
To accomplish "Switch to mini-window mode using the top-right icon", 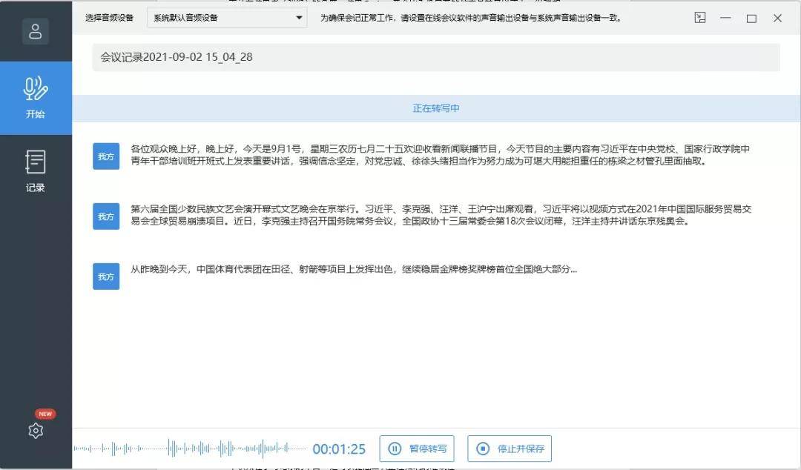I will [x=699, y=17].
